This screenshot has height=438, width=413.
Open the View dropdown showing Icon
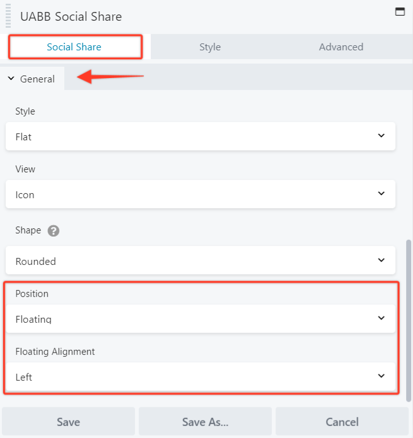point(201,194)
